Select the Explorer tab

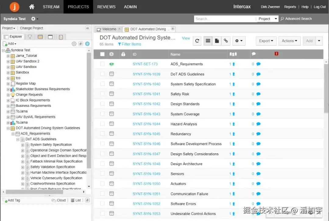(13, 37)
